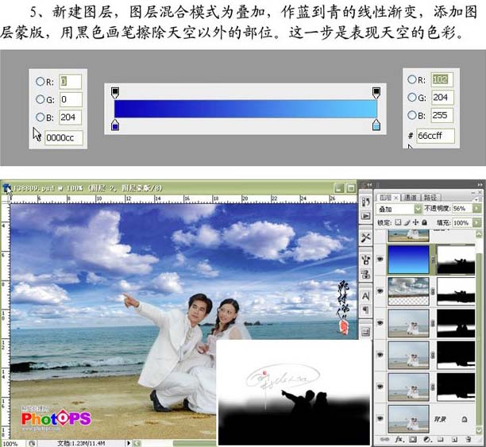Screen dimensions: 486x447
Task: Click the delete layer trash icon
Action: 469,439
